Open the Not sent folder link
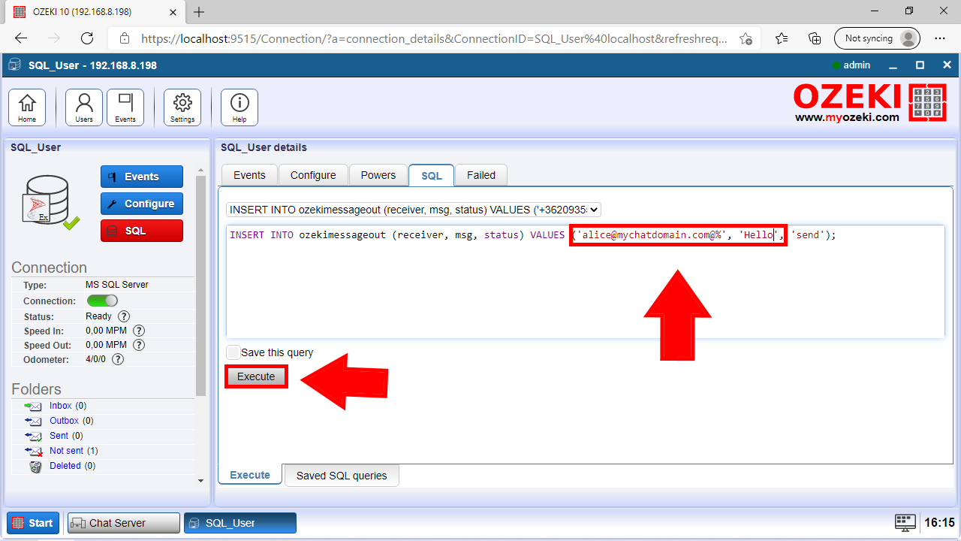Screen dimensions: 961x541 [x=66, y=451]
